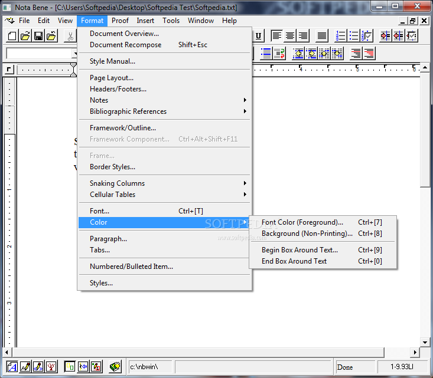The width and height of the screenshot is (433, 378).
Task: Toggle left text alignment
Action: (276, 36)
